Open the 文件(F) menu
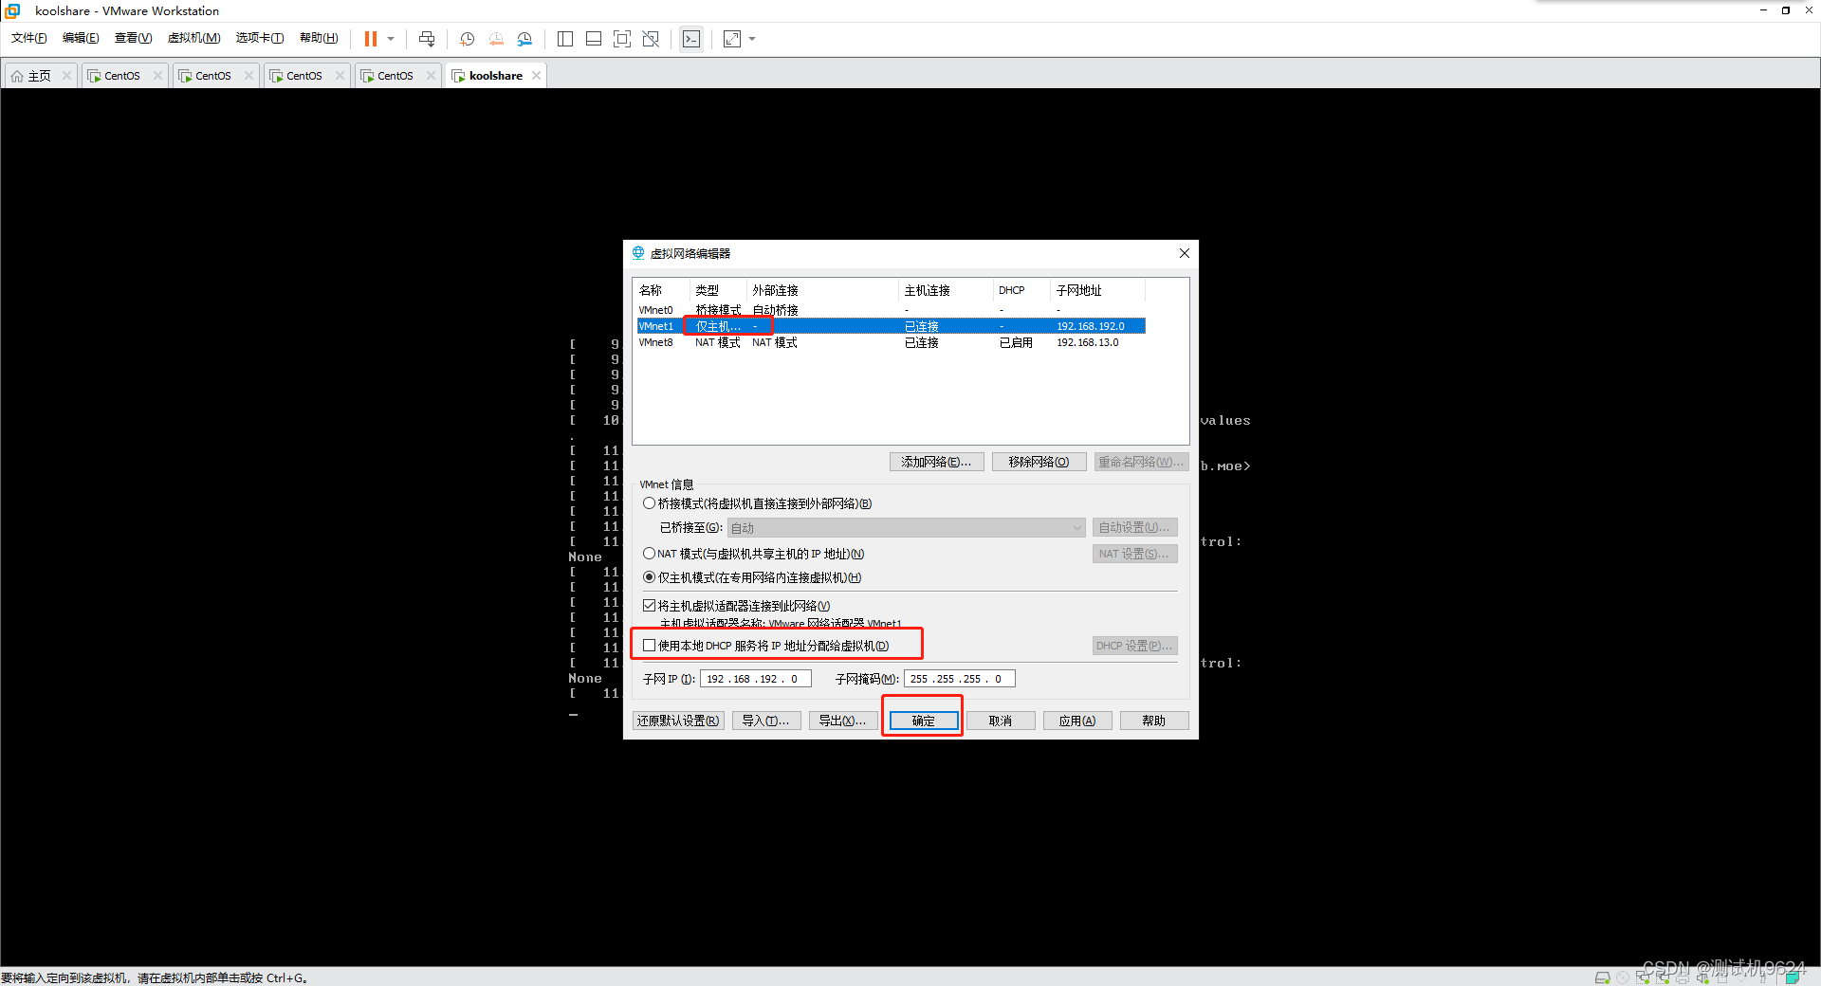 tap(29, 38)
